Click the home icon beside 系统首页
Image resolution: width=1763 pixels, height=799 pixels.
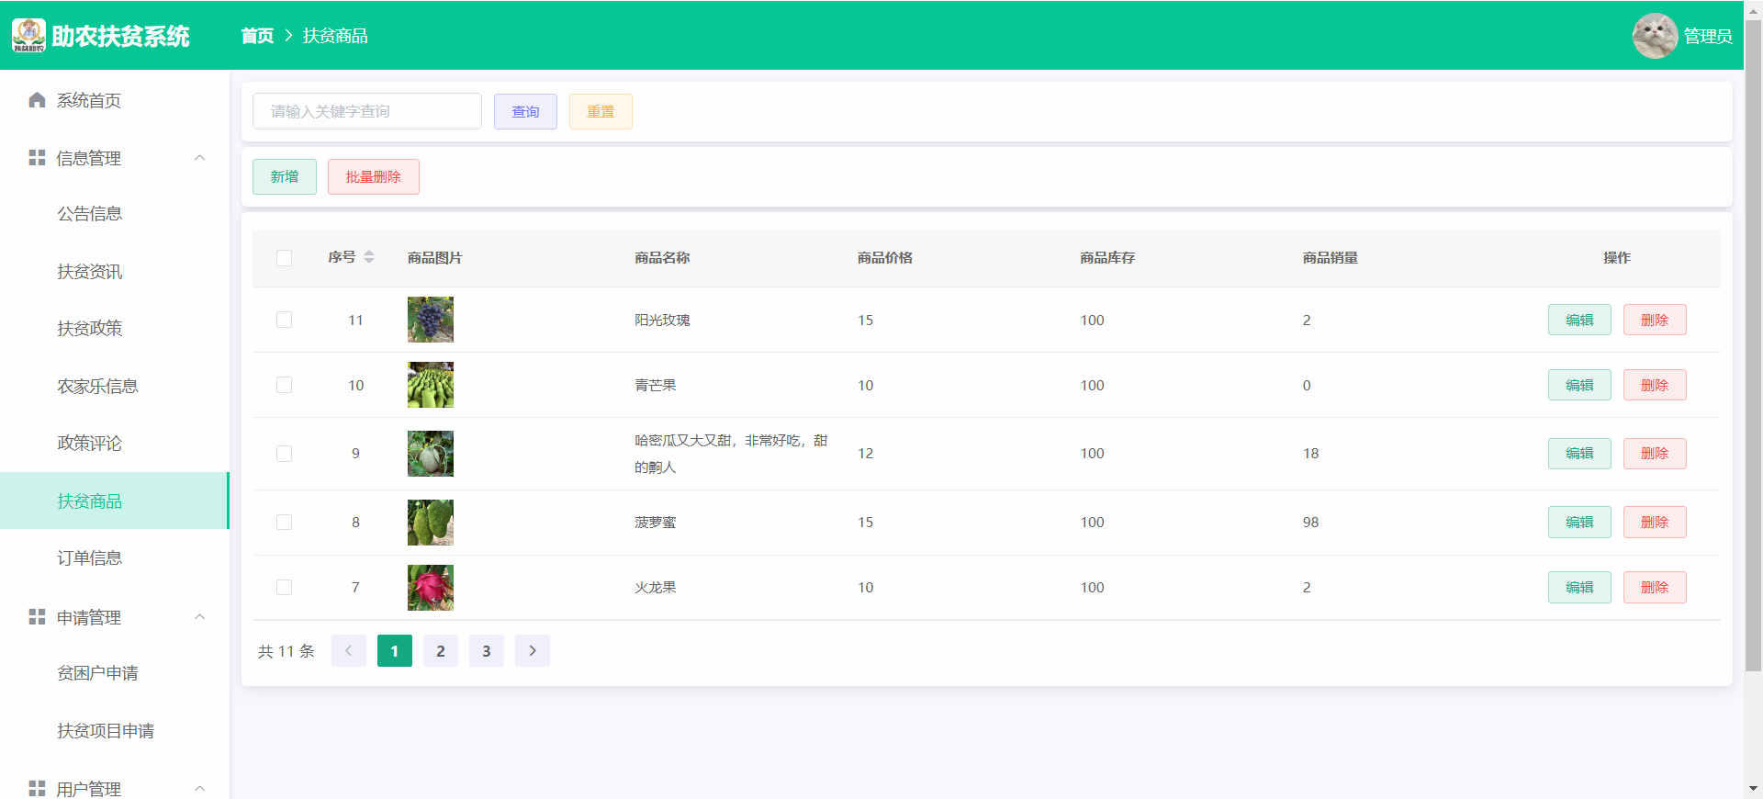coord(37,100)
